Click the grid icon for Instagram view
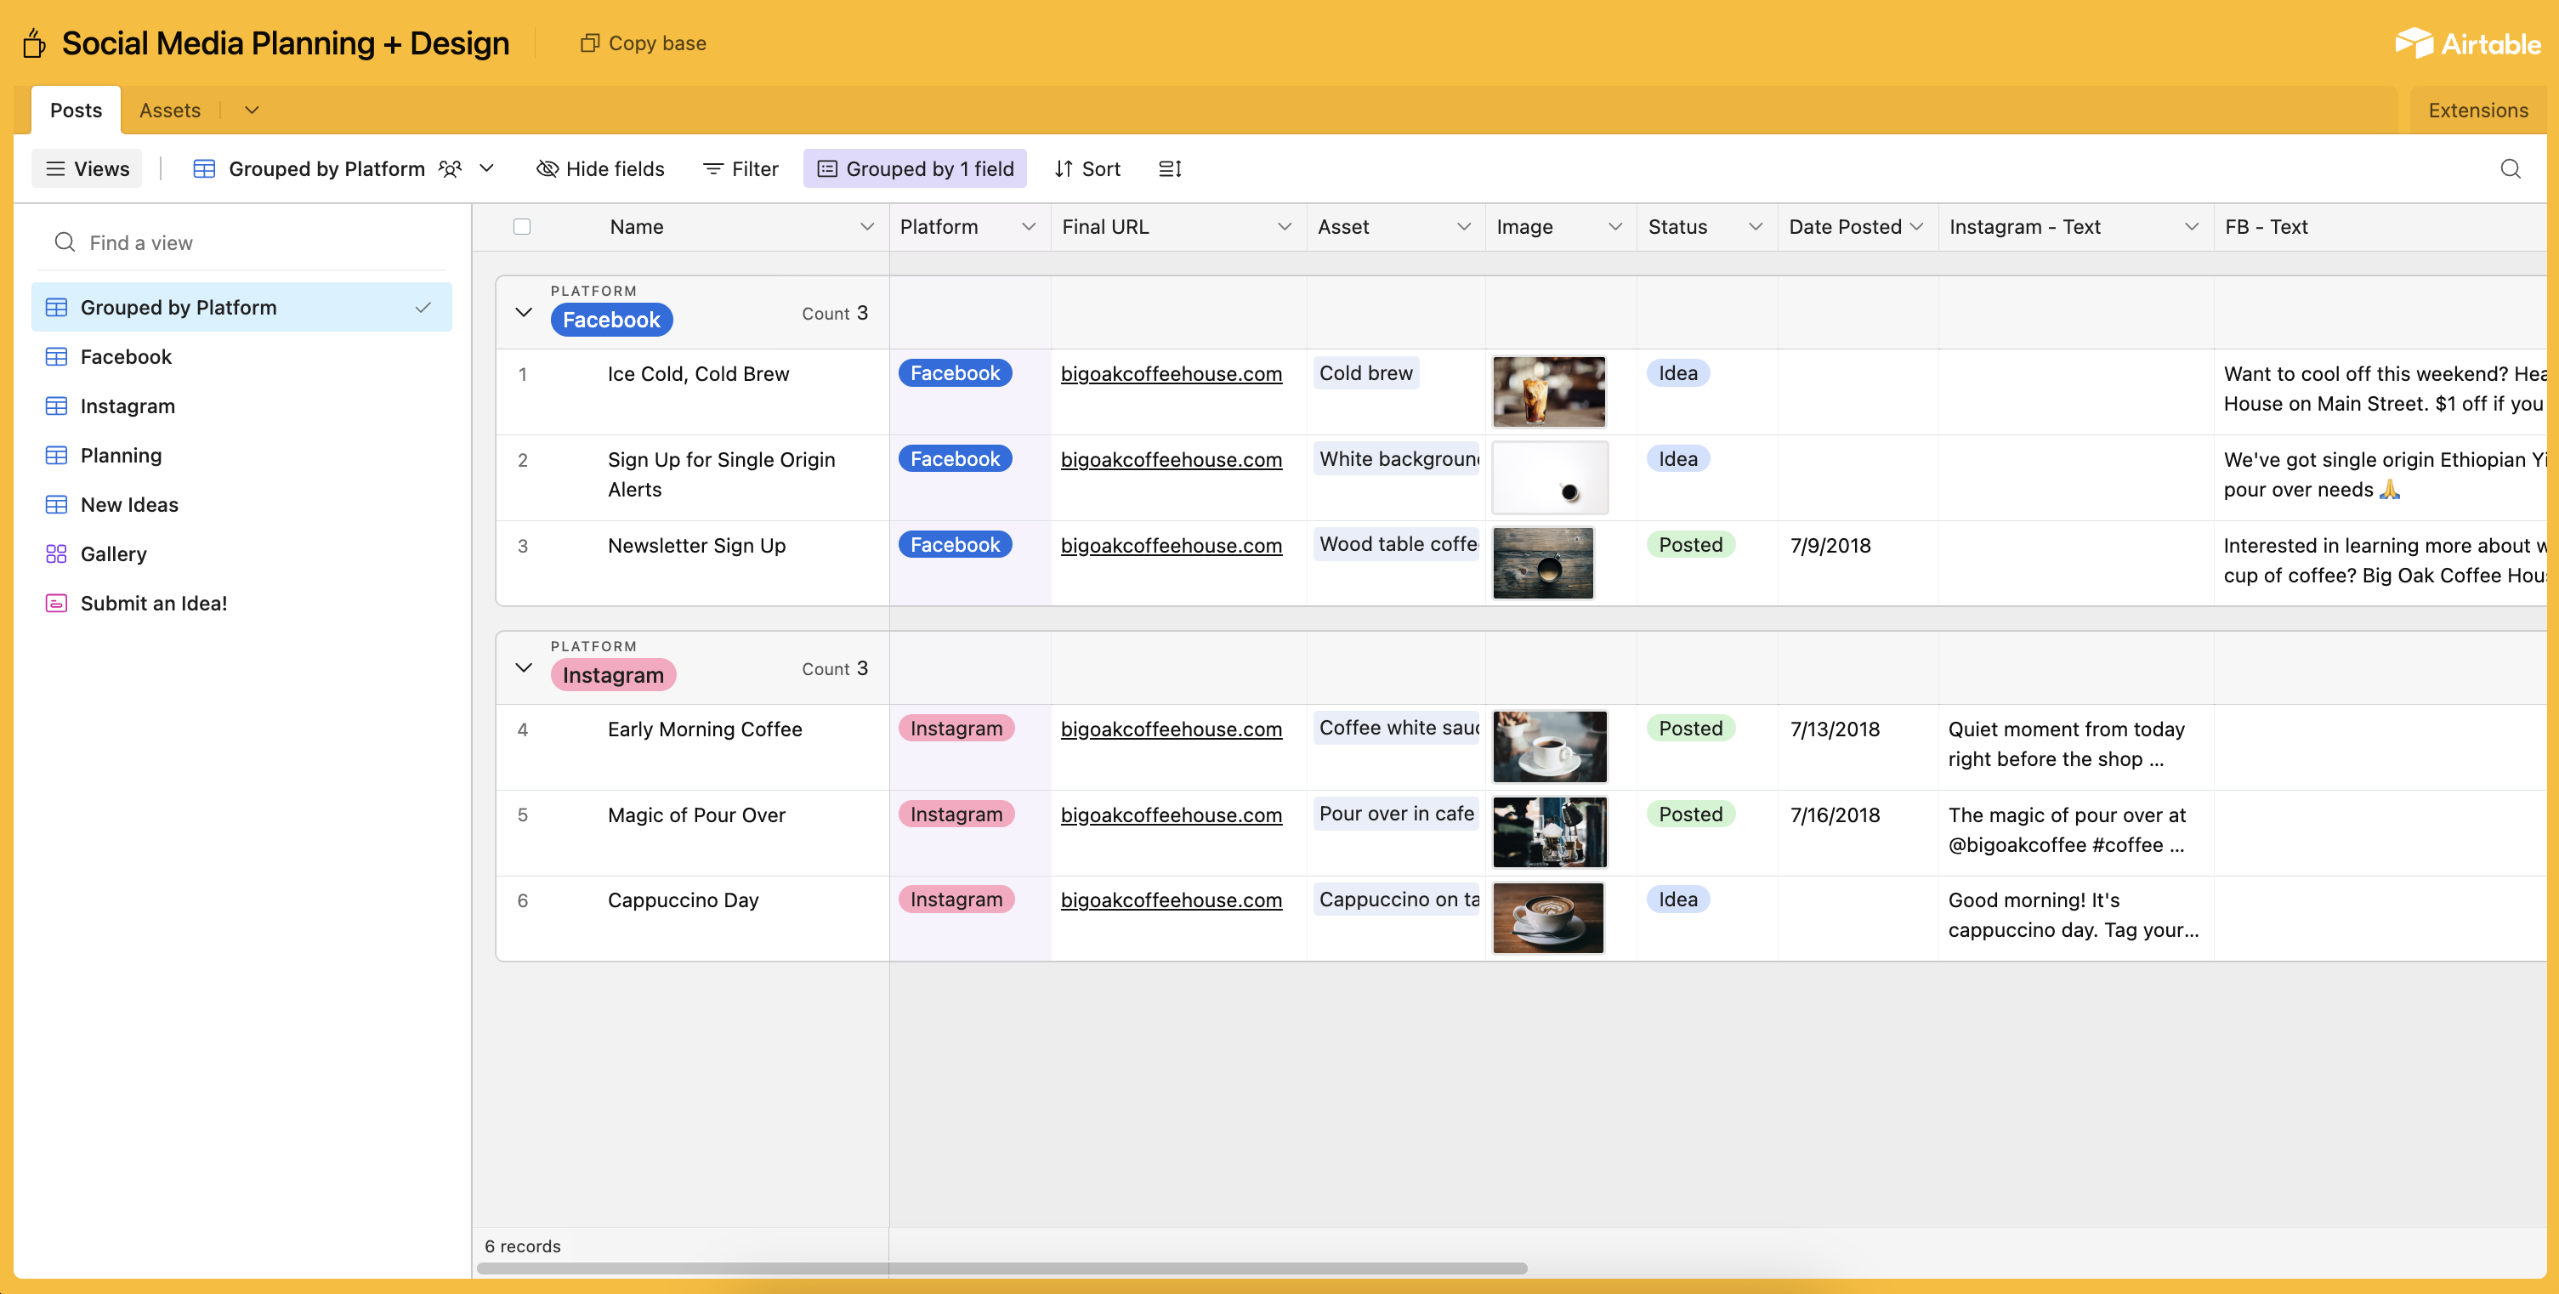Viewport: 2559px width, 1294px height. click(x=57, y=406)
